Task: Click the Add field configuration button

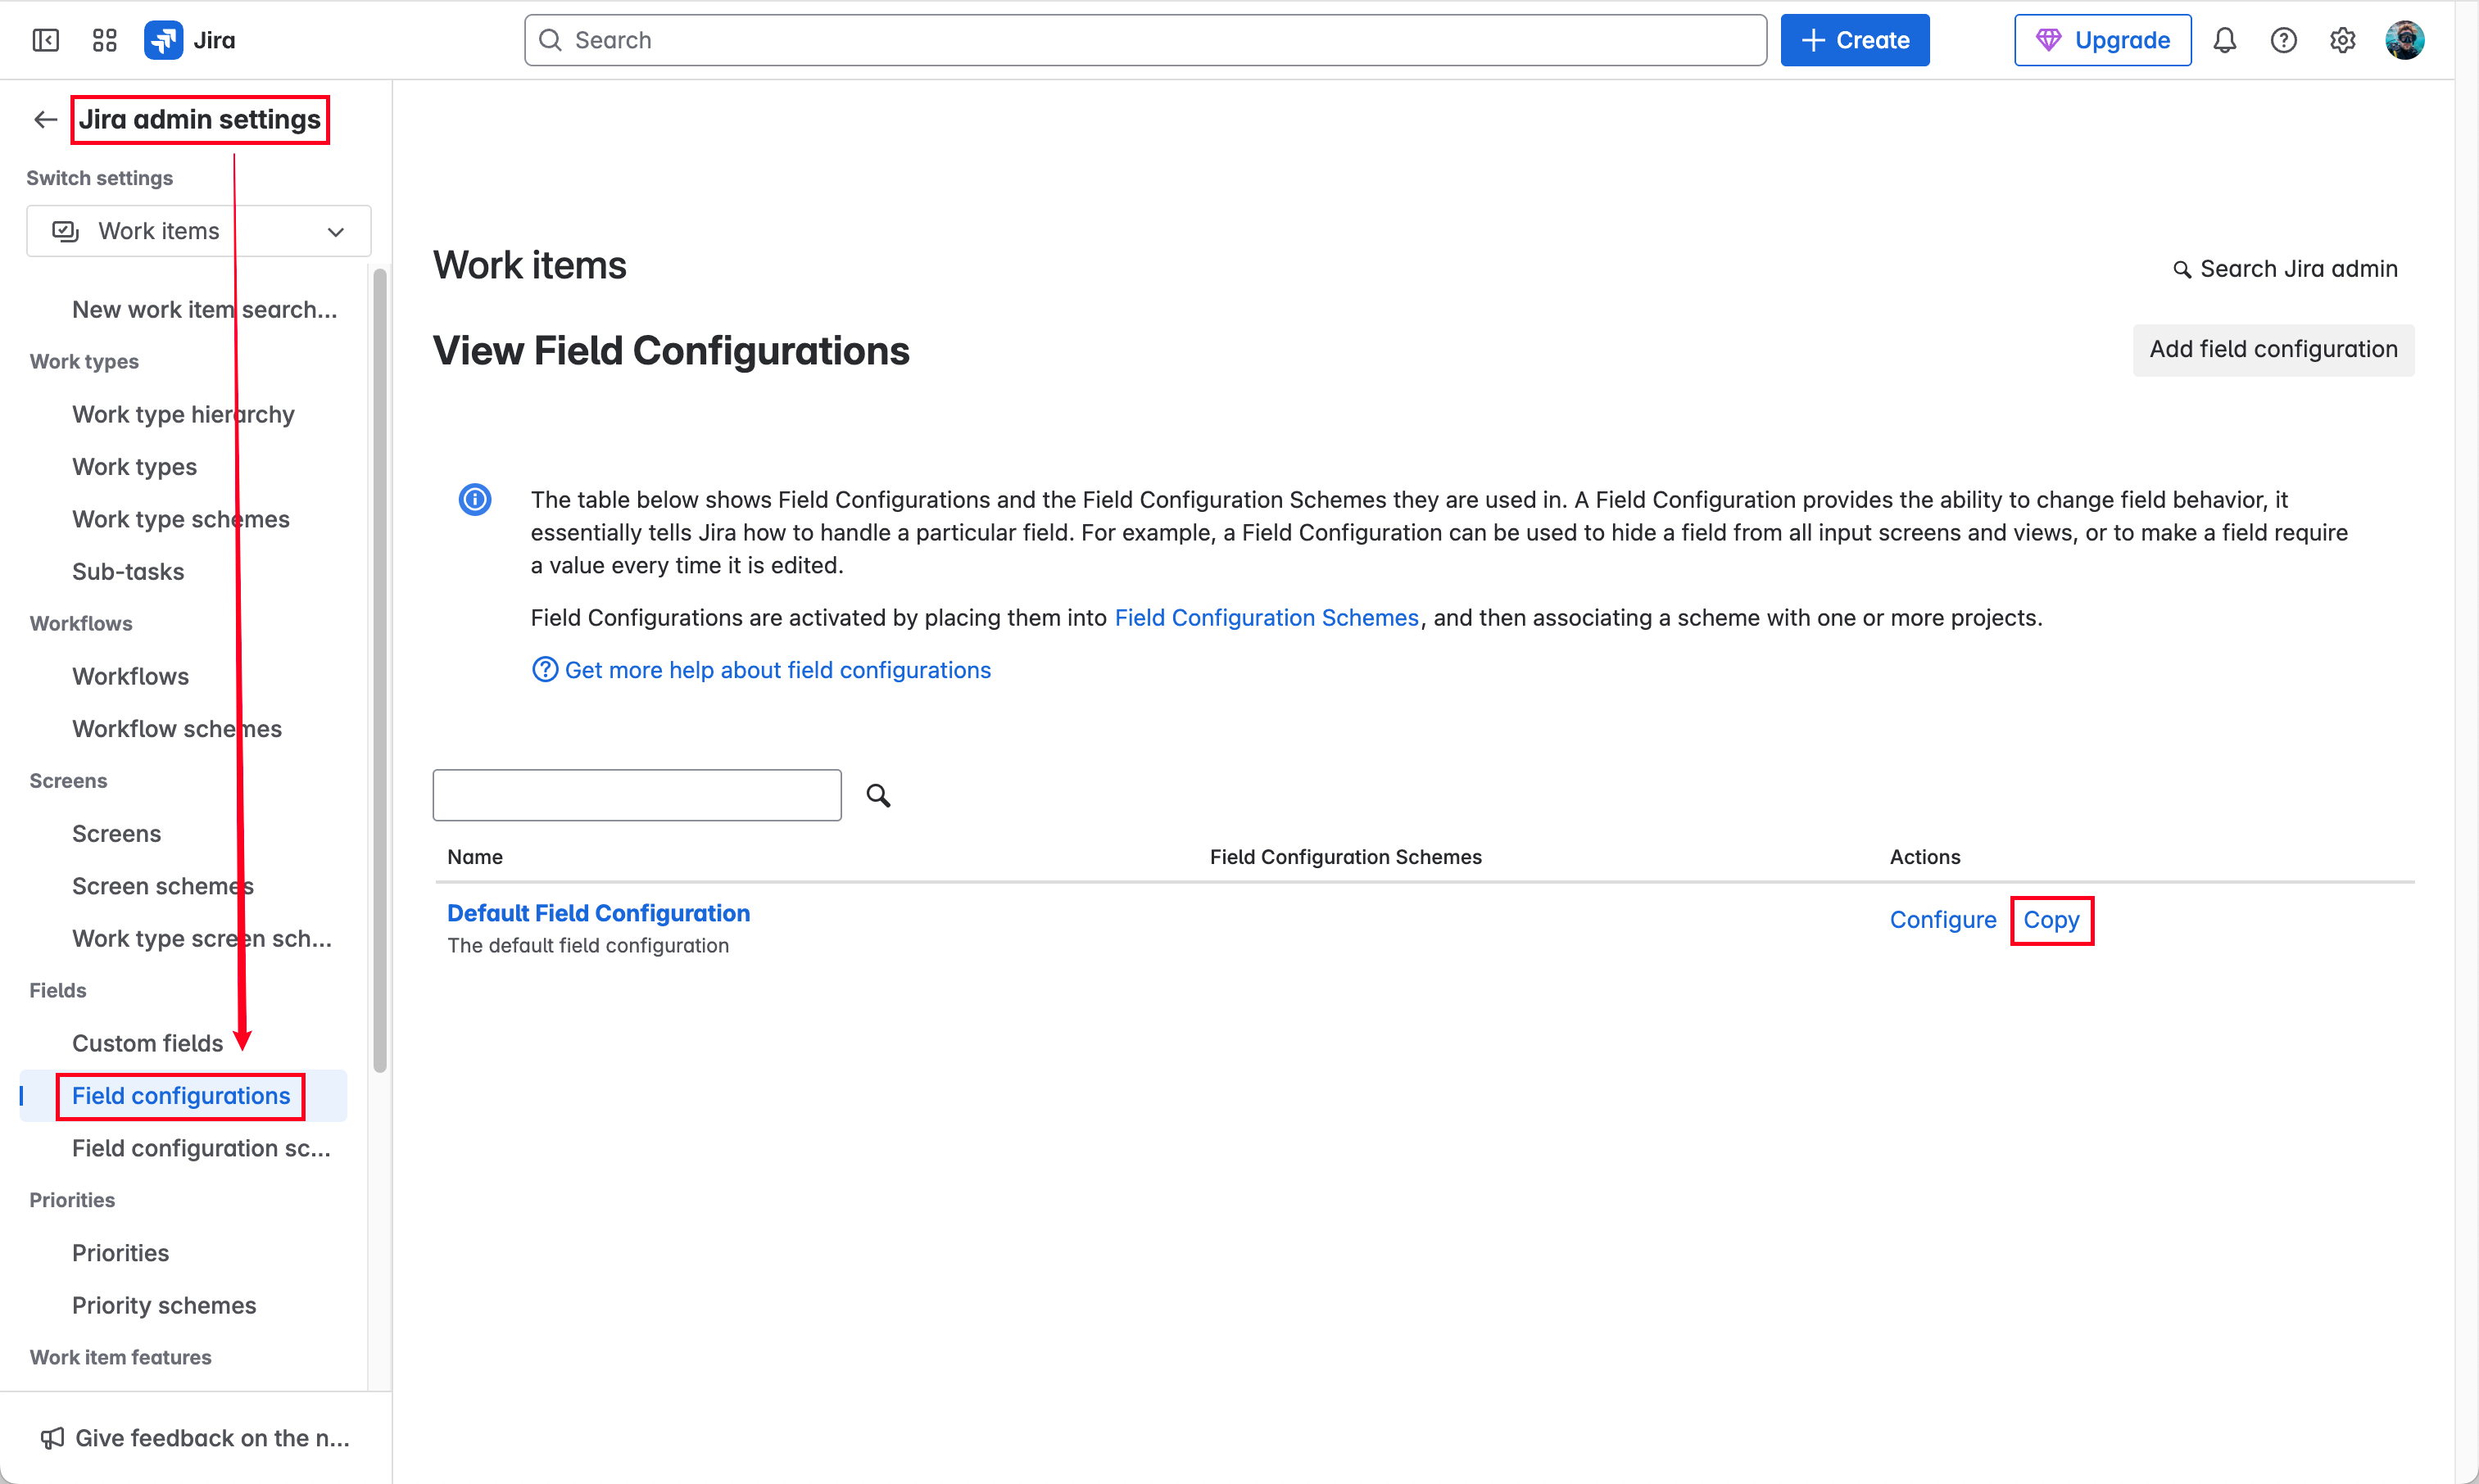Action: (x=2273, y=349)
